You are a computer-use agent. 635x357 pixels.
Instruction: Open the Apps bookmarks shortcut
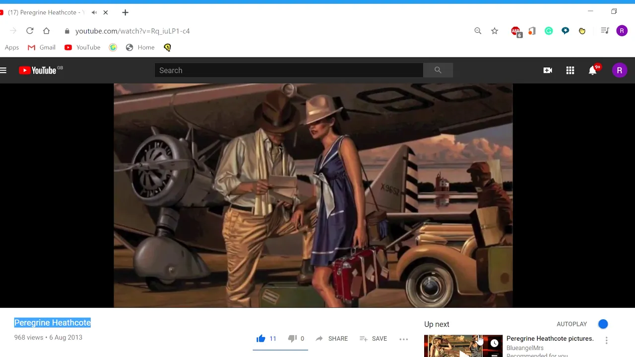click(x=12, y=48)
